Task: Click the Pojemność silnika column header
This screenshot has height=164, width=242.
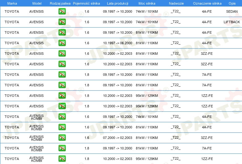Action: point(86,3)
